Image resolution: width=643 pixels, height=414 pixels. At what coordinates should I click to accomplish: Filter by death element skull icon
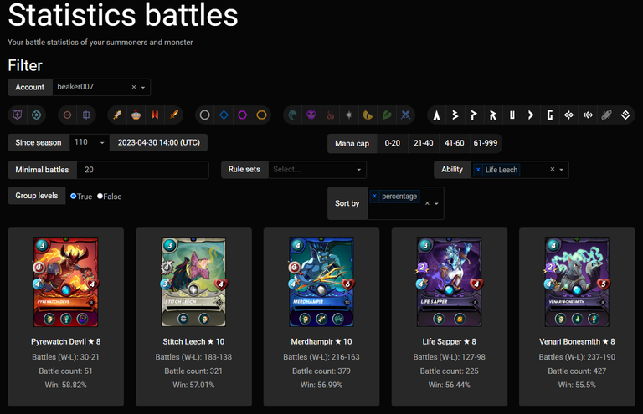point(311,115)
